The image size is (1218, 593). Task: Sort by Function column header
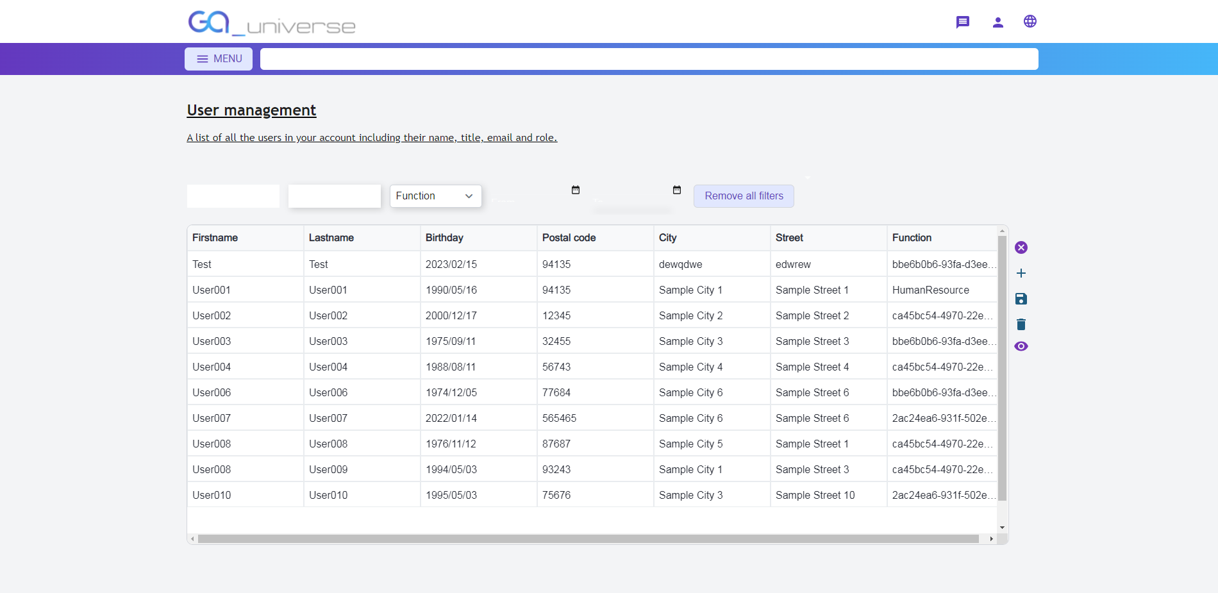point(942,238)
